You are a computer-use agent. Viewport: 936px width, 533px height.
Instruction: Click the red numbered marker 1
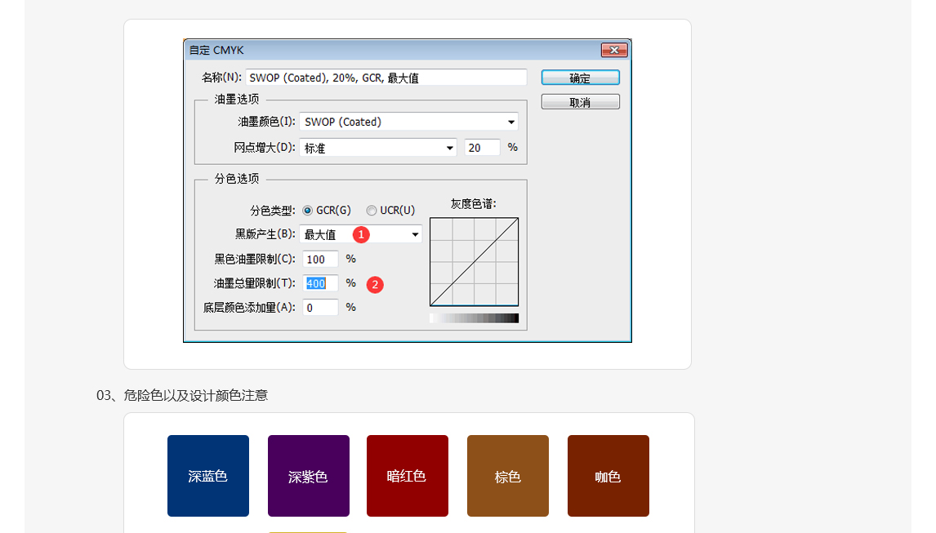coord(360,234)
